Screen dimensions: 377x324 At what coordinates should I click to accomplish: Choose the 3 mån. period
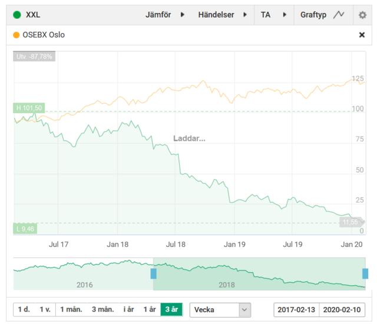pyautogui.click(x=102, y=309)
